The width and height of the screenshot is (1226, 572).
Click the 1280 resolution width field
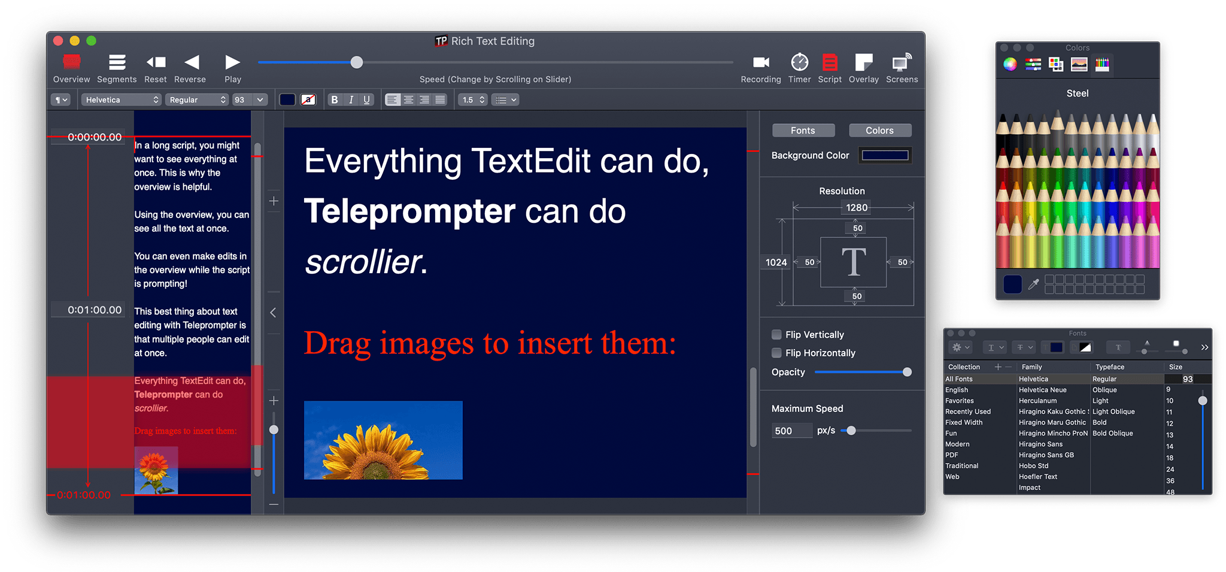857,208
